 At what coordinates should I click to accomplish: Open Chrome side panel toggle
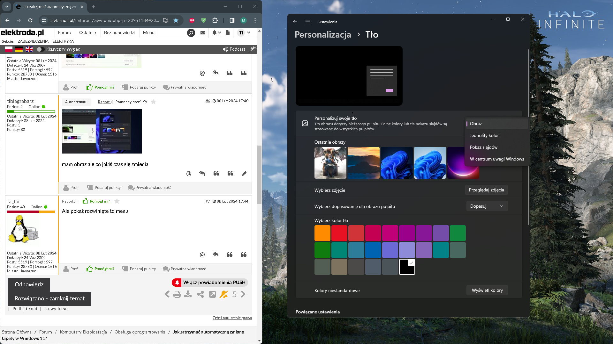point(232,20)
